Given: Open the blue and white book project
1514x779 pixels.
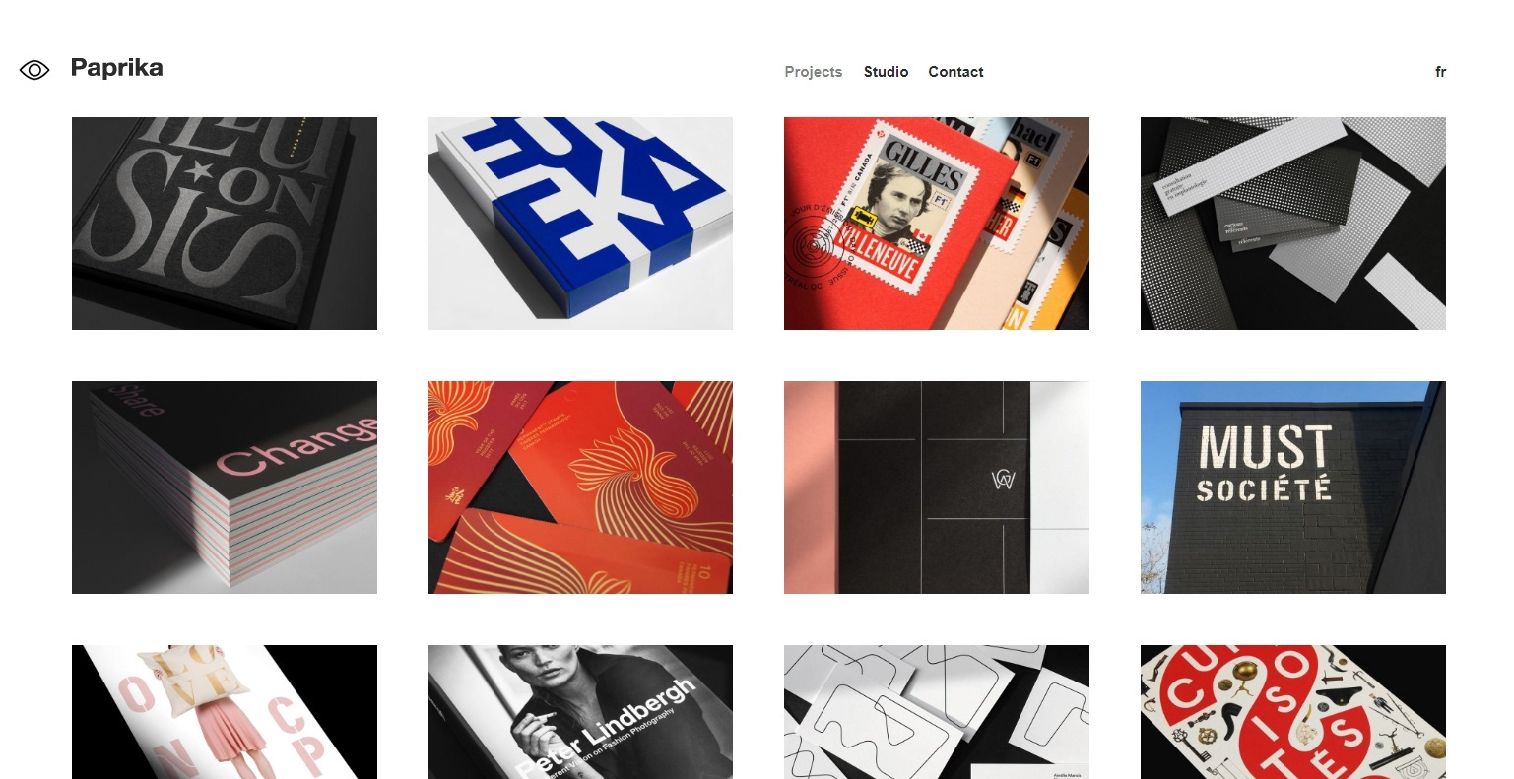Looking at the screenshot, I should click(x=580, y=224).
